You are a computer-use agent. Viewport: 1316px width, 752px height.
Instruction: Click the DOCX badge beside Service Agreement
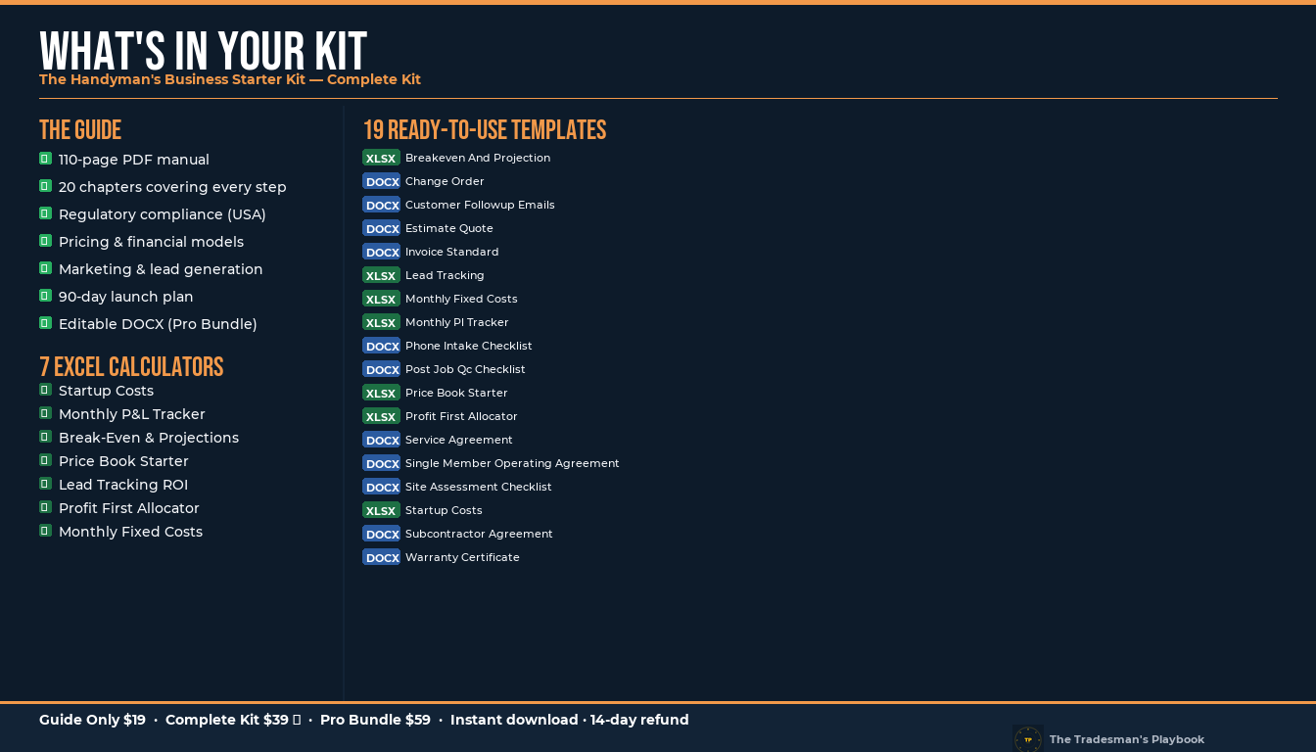pos(381,440)
